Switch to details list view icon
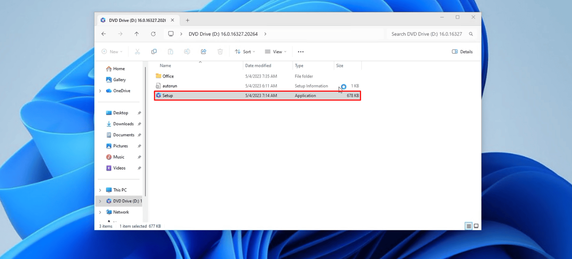This screenshot has height=259, width=572. point(469,226)
